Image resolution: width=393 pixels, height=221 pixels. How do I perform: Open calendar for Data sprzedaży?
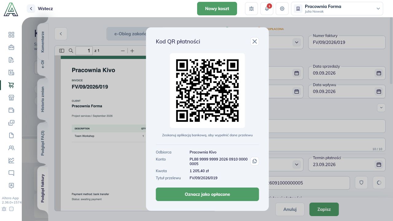(379, 73)
